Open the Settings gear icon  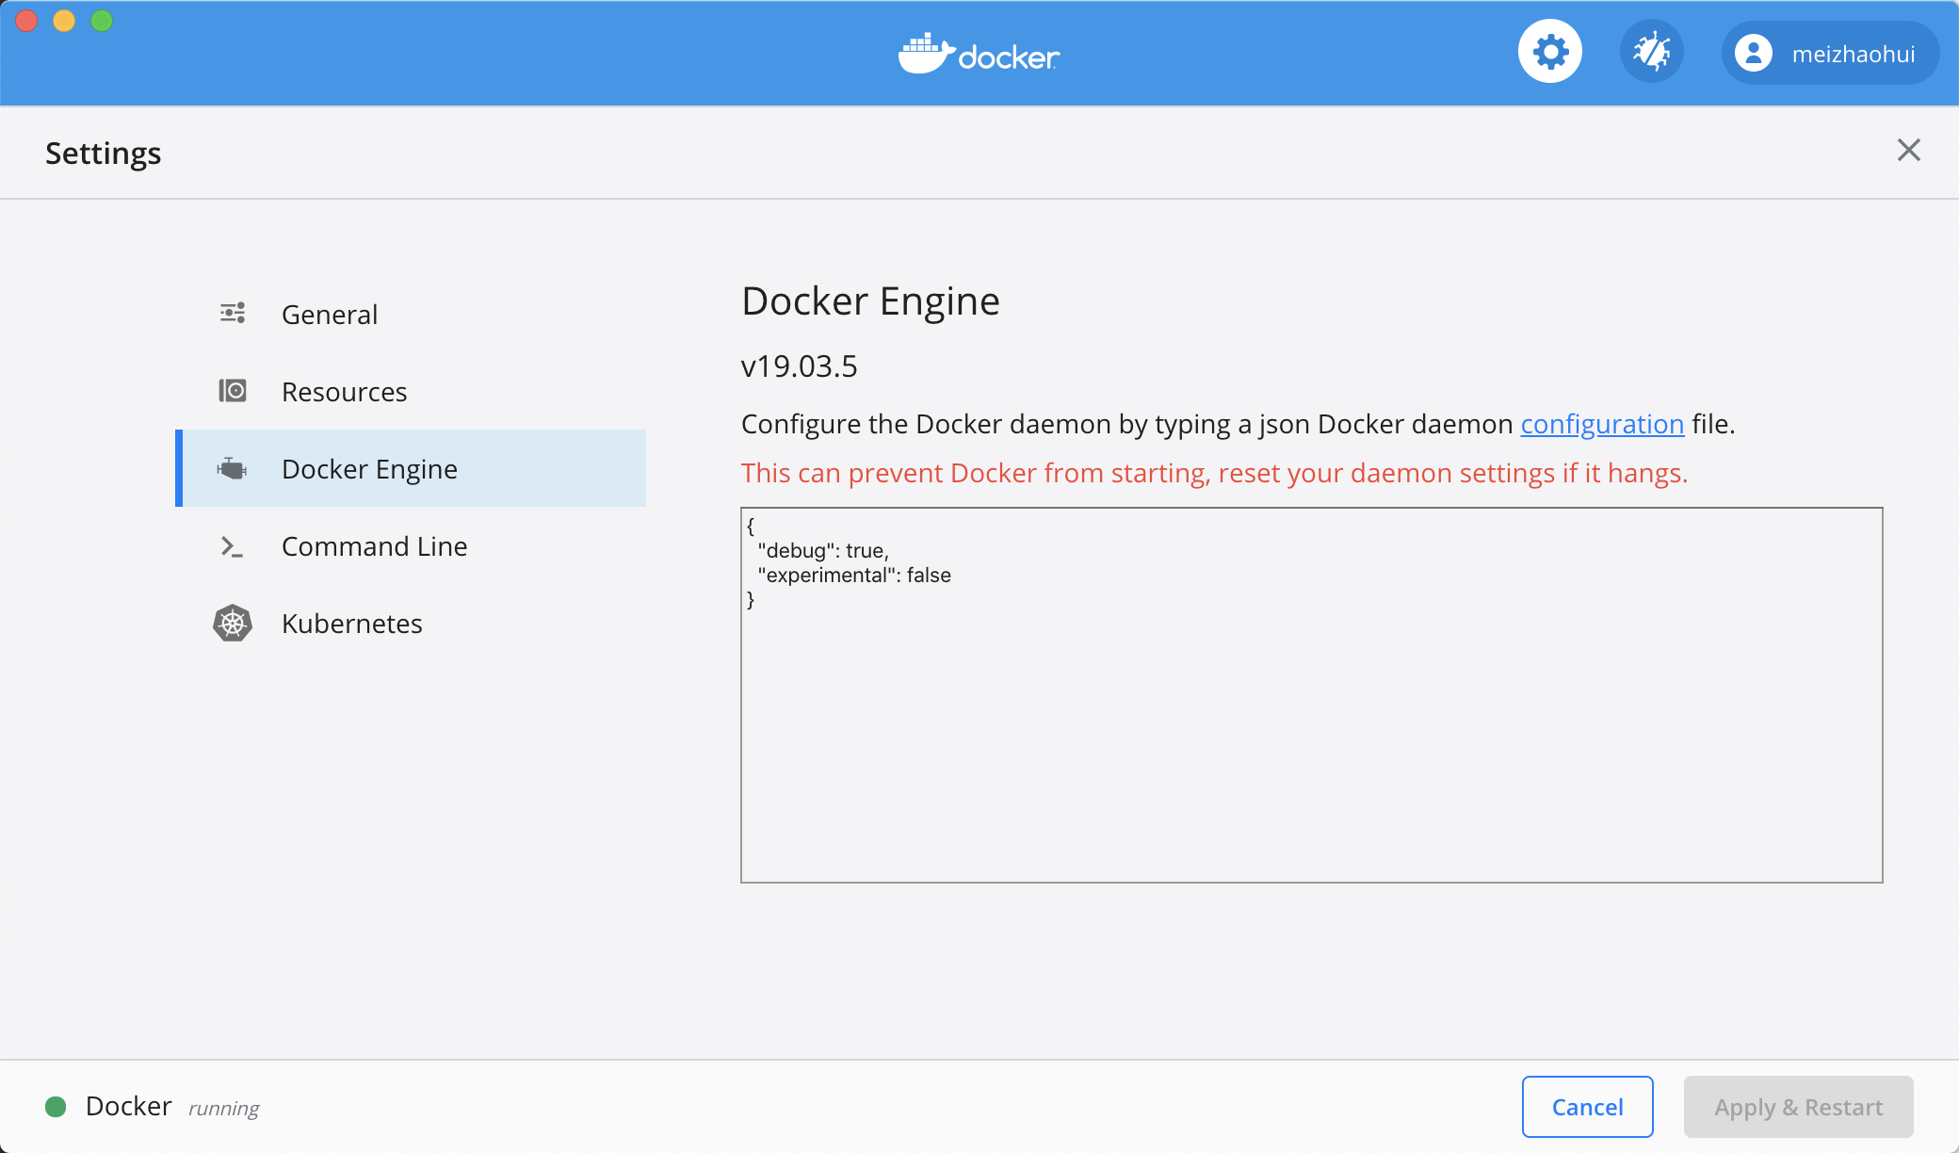point(1550,52)
